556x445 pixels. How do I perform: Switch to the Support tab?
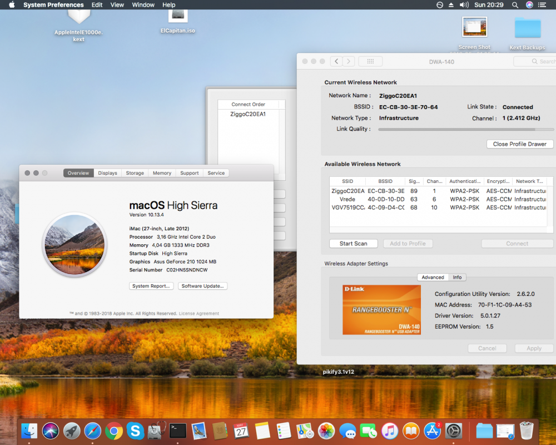[190, 173]
